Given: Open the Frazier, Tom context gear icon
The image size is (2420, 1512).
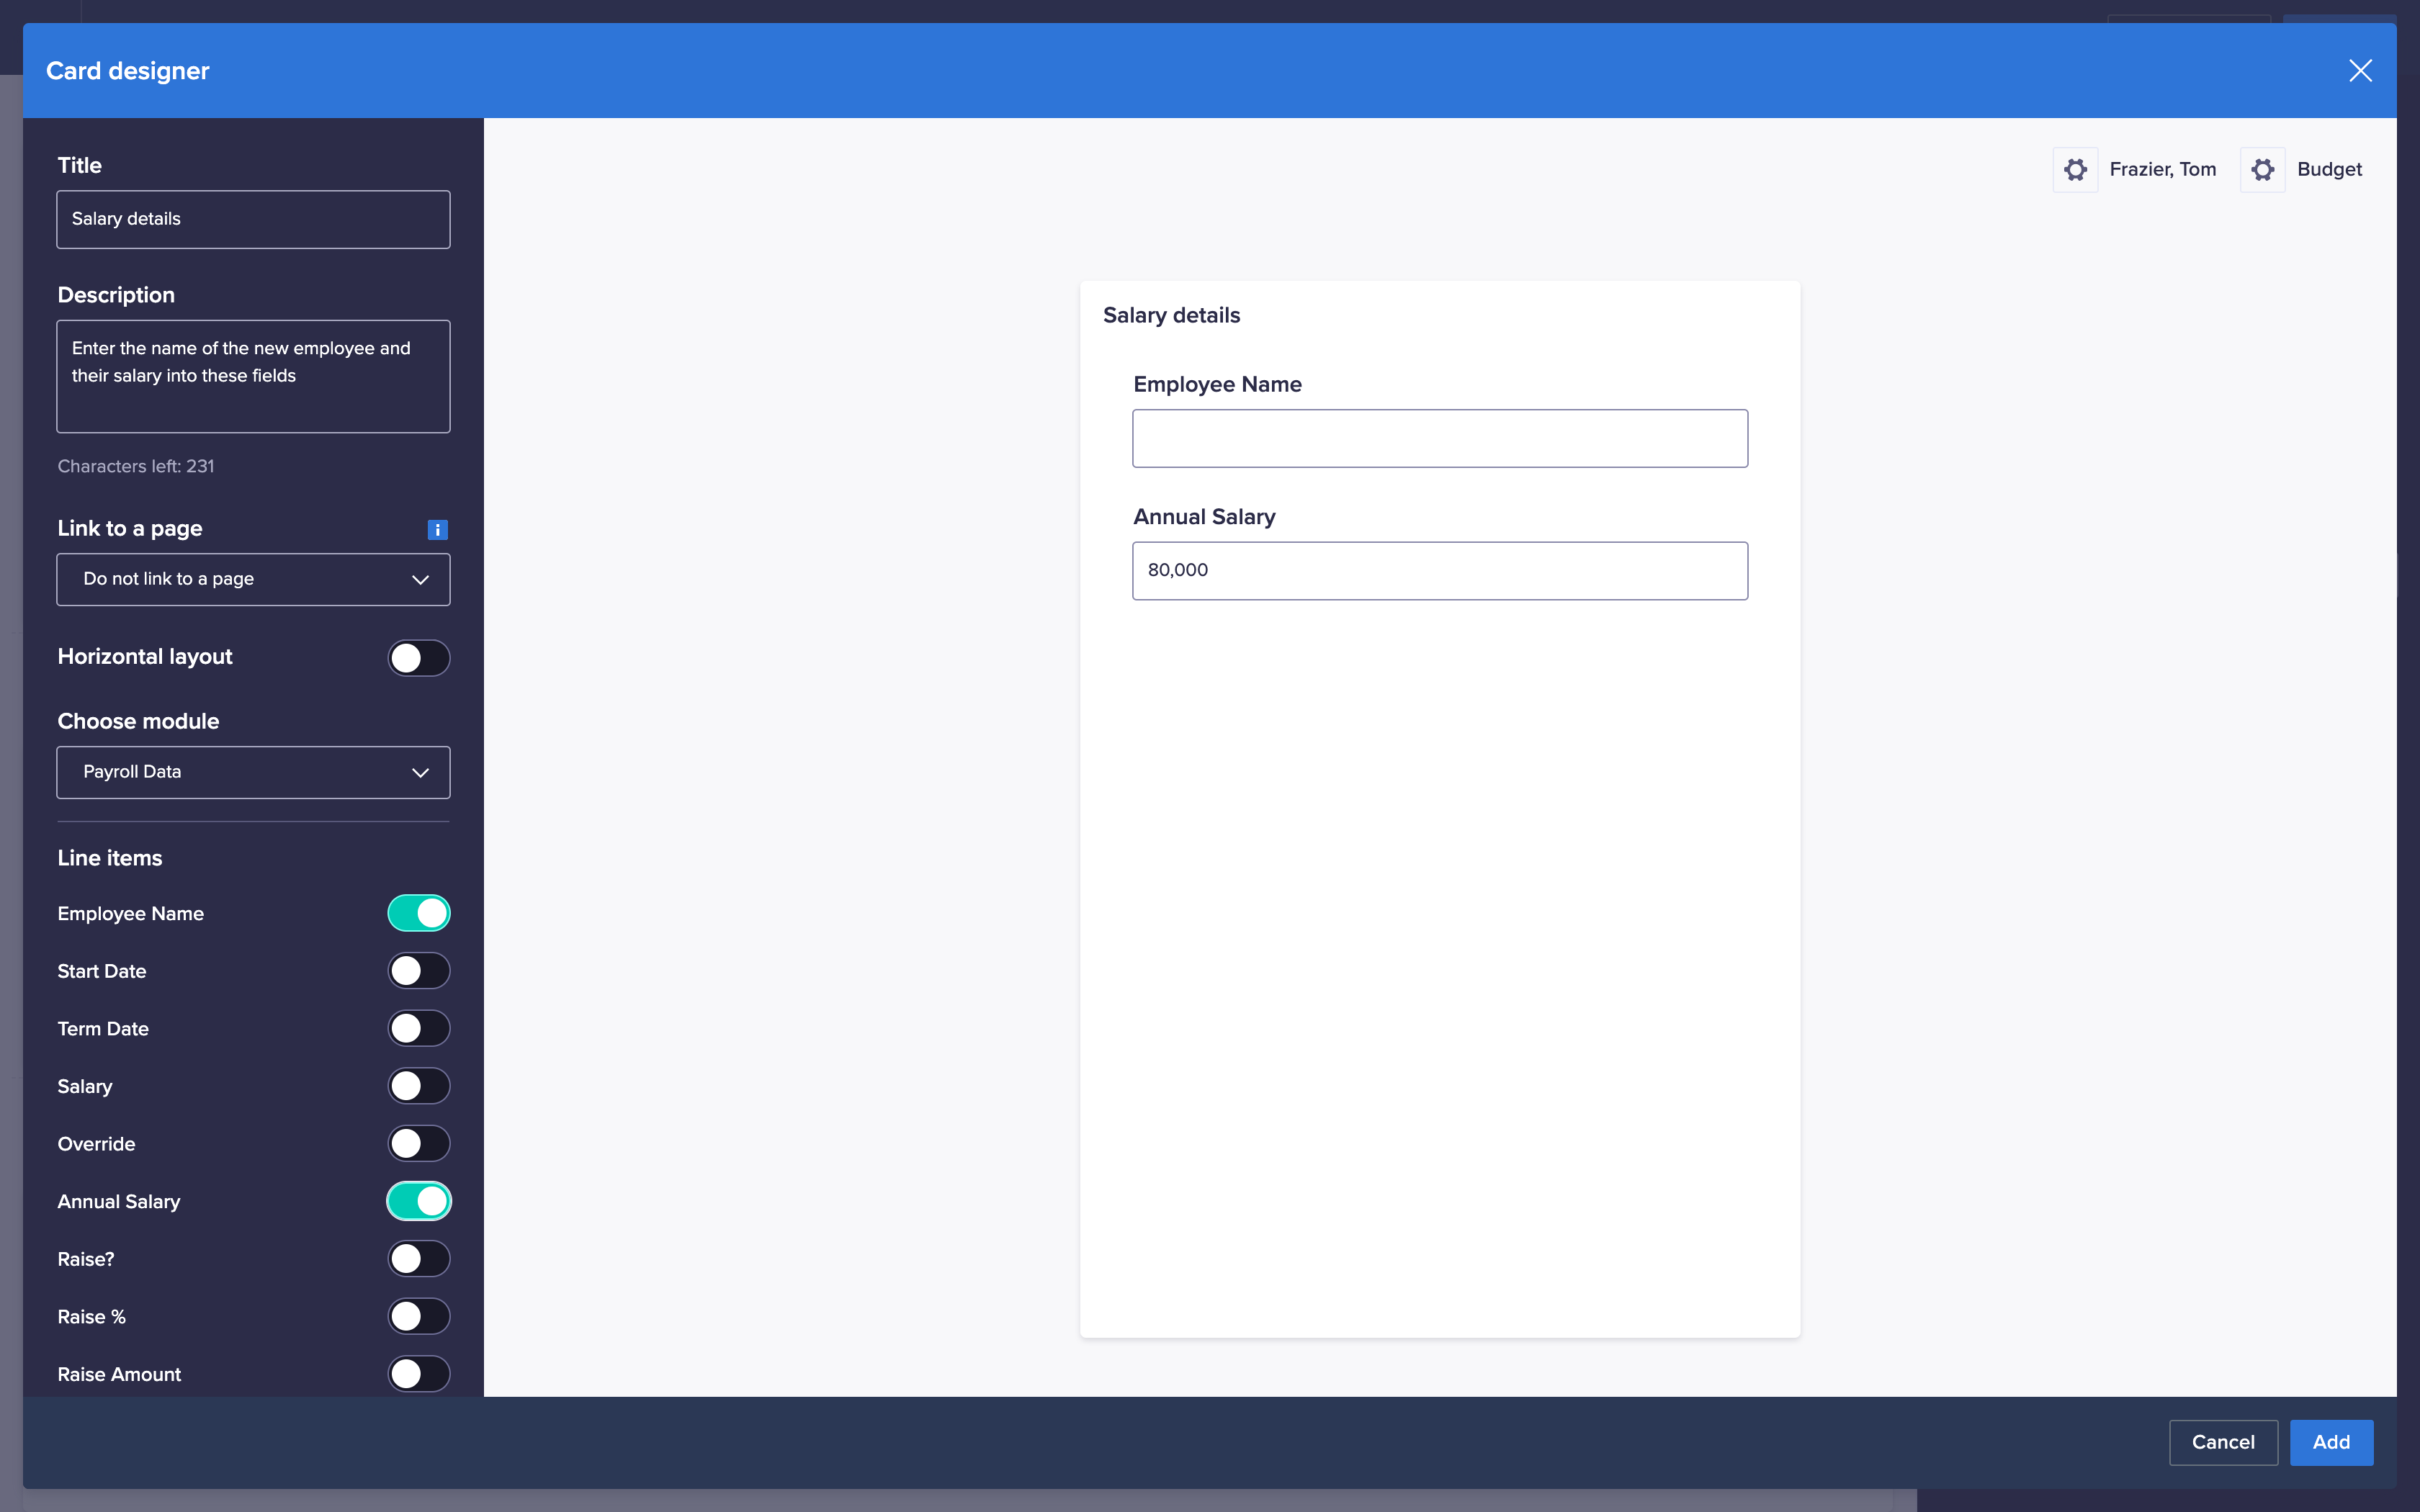Looking at the screenshot, I should [x=2075, y=170].
